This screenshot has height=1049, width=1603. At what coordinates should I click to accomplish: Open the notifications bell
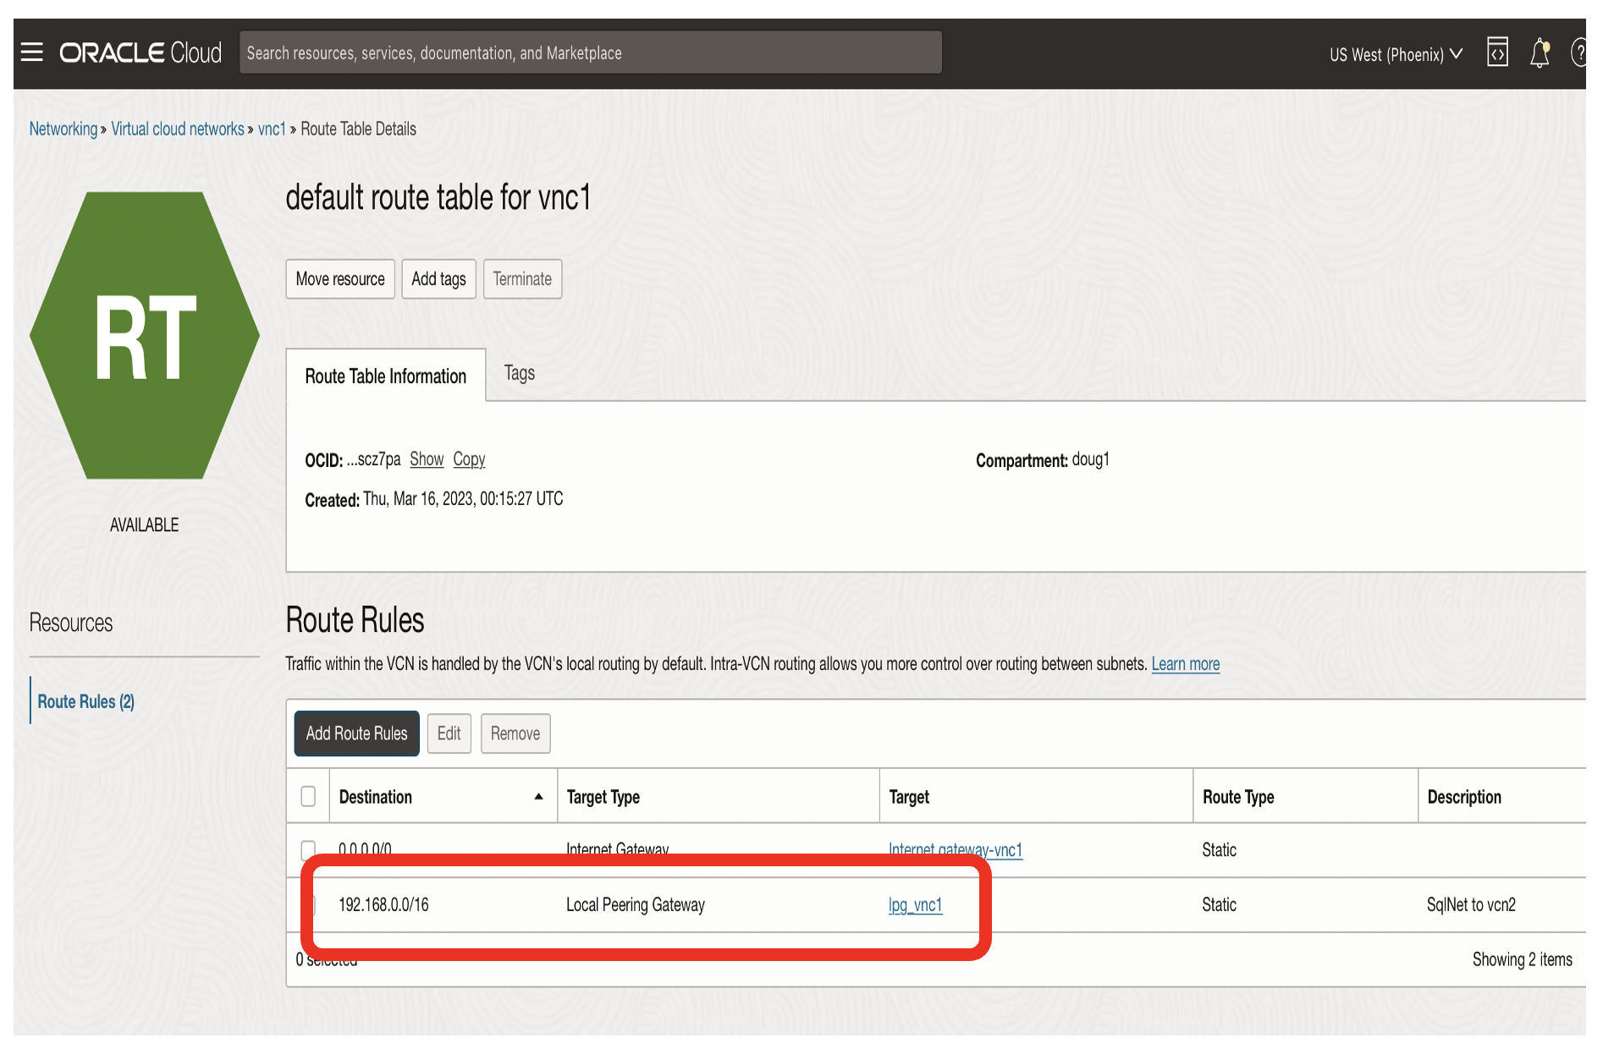1540,52
